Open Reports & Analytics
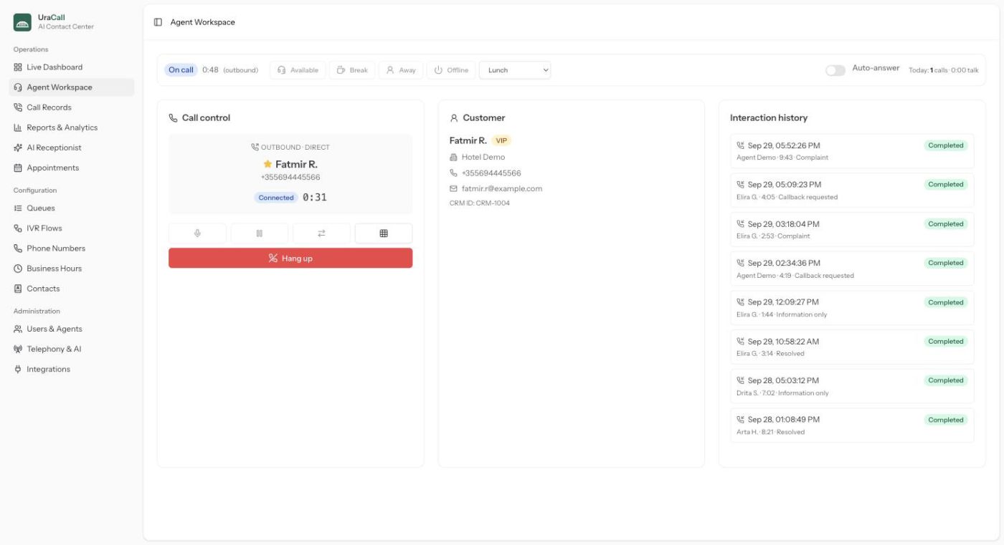The height and width of the screenshot is (545, 1004). [x=71, y=127]
